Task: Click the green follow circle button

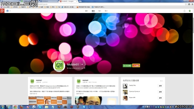Action: point(127,66)
